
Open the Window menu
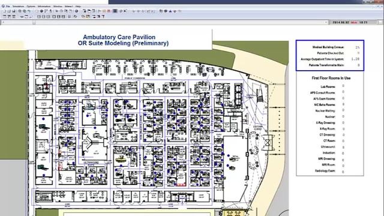58,7
